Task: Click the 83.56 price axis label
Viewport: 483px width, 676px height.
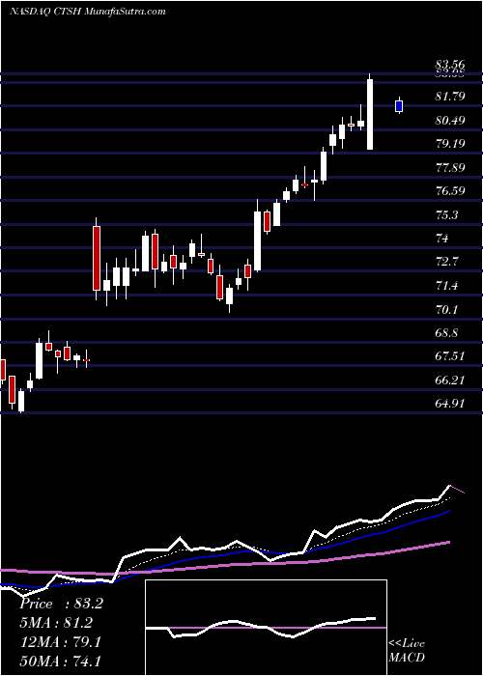Action: tap(450, 65)
